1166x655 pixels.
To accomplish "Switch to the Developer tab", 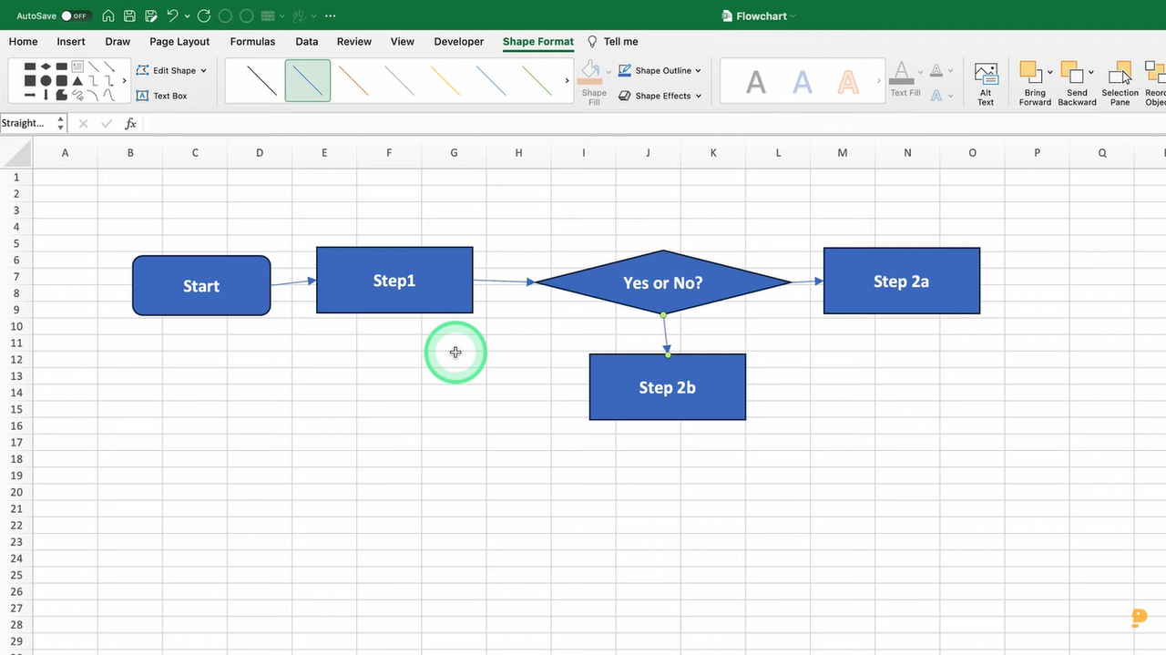I will click(x=459, y=41).
